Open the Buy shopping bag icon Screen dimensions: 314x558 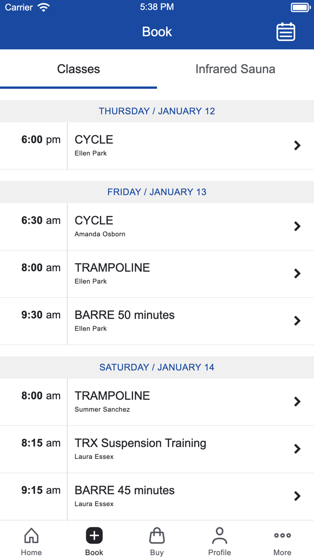click(x=157, y=536)
